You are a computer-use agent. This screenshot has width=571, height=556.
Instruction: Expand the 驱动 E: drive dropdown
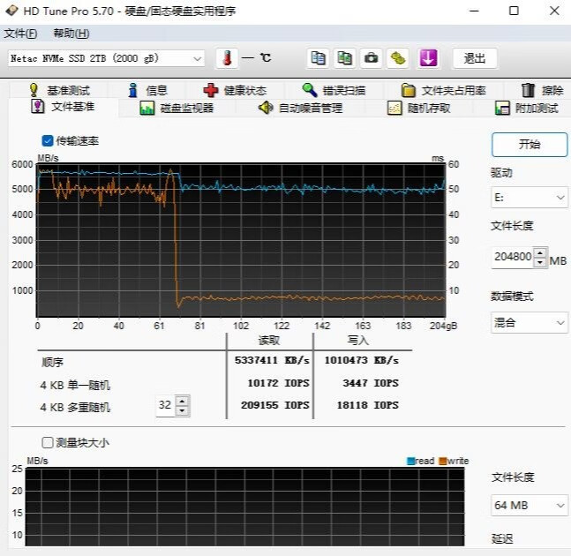pos(530,198)
